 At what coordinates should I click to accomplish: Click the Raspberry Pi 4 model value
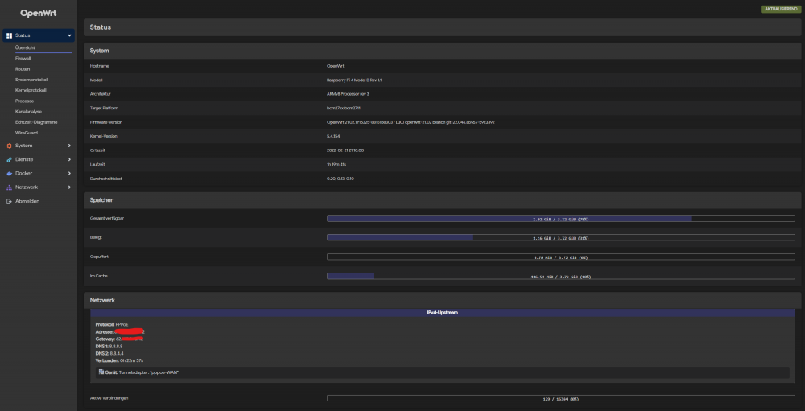click(355, 80)
